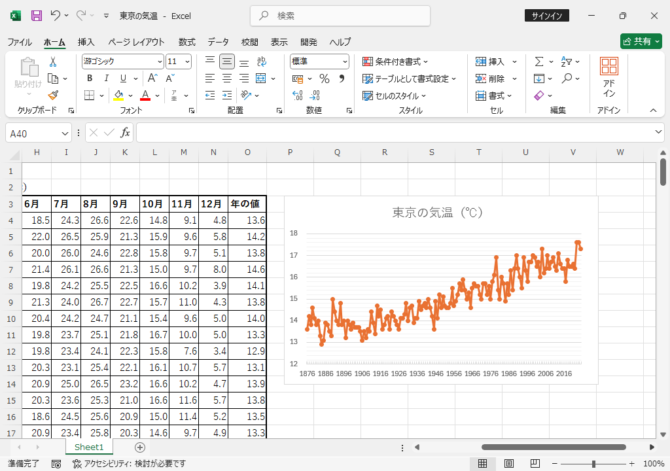The width and height of the screenshot is (670, 471).
Task: Toggle top align button
Action: [x=210, y=61]
